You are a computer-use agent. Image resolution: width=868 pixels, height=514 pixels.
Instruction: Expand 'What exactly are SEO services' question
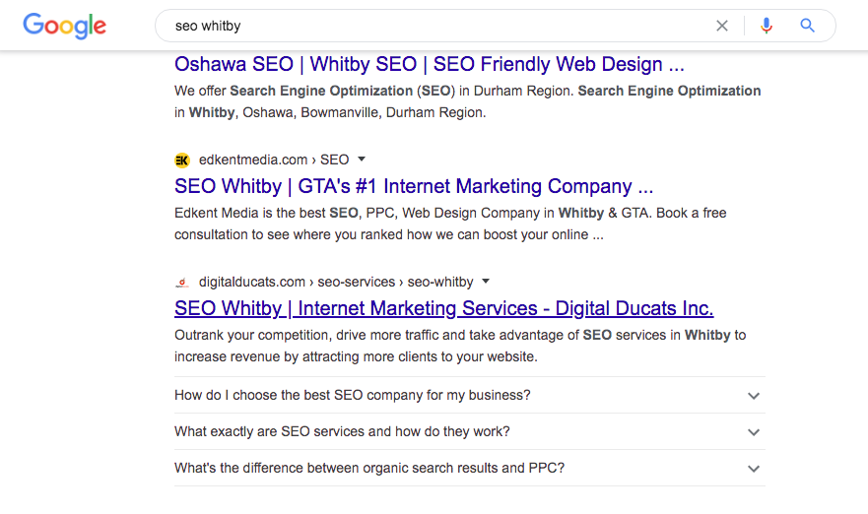754,432
